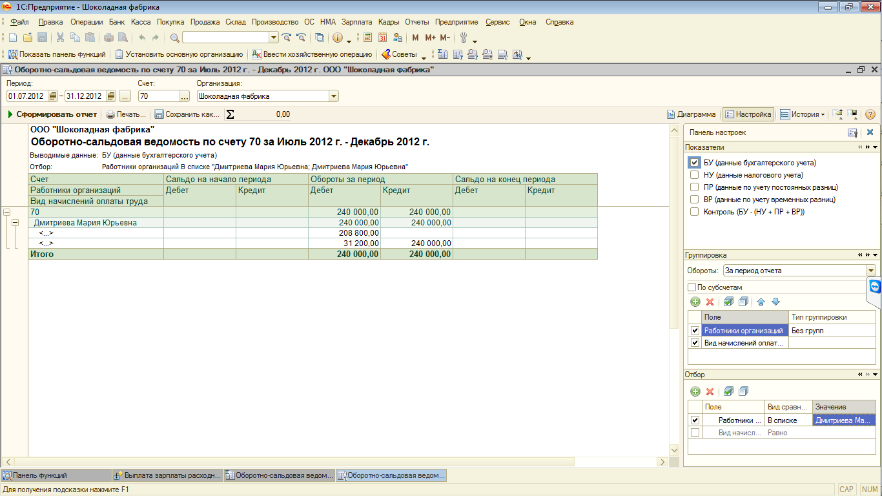
Task: Enable НУ (данные налогового учета) checkbox
Action: tap(694, 175)
